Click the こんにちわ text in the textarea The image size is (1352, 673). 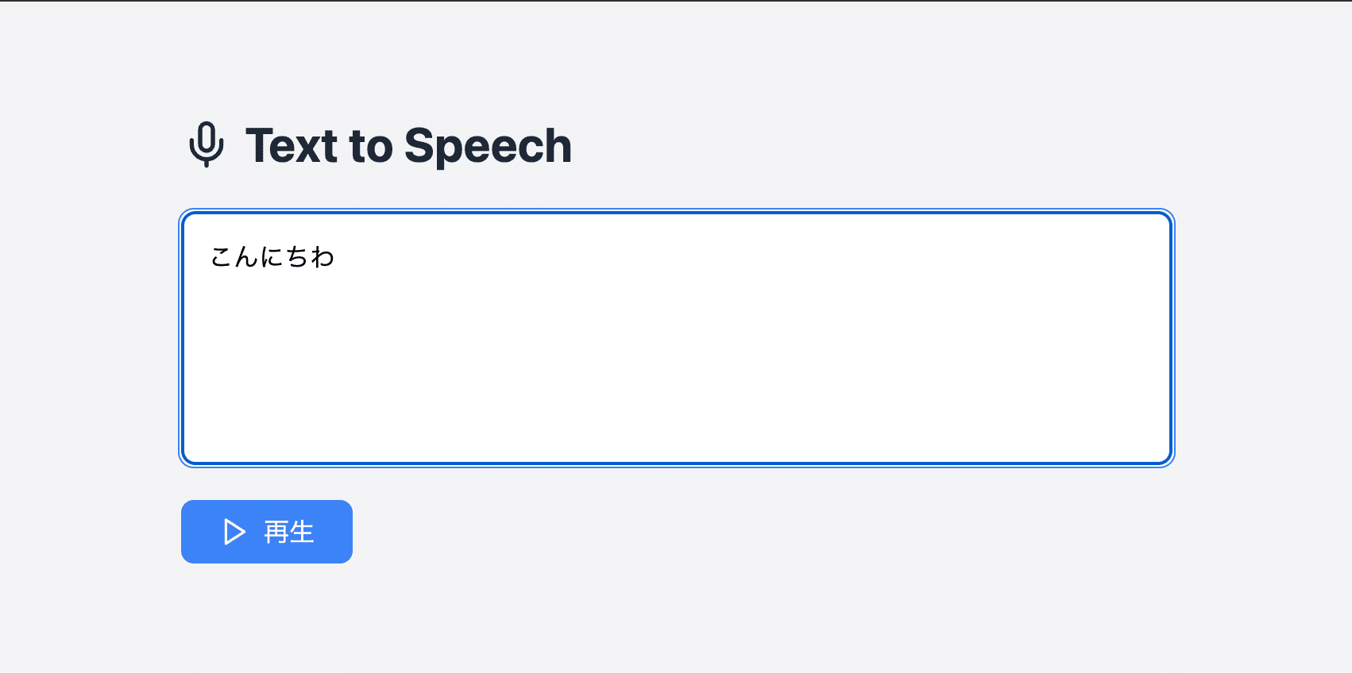coord(272,257)
